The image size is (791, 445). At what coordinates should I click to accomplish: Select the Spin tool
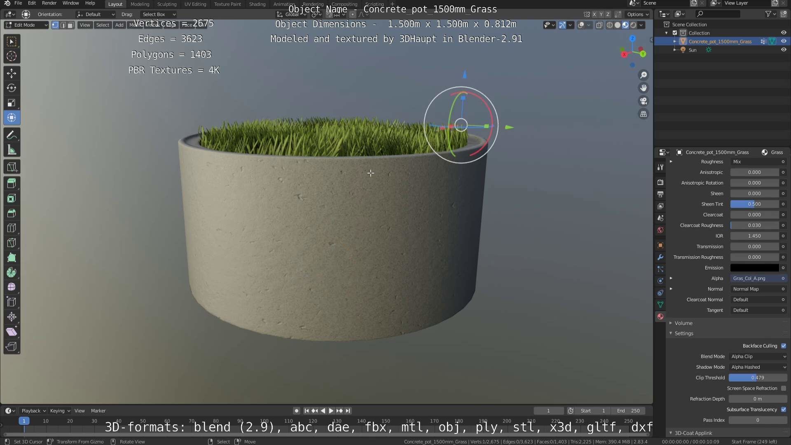click(x=12, y=272)
